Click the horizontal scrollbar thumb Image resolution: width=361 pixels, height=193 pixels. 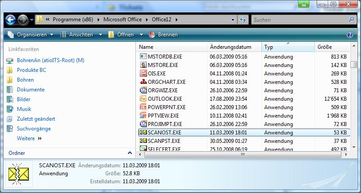(x=242, y=155)
